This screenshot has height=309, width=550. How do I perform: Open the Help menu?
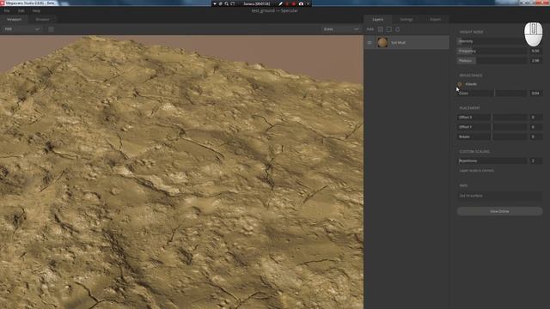(x=36, y=11)
